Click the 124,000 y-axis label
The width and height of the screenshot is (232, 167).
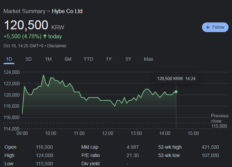point(11,72)
